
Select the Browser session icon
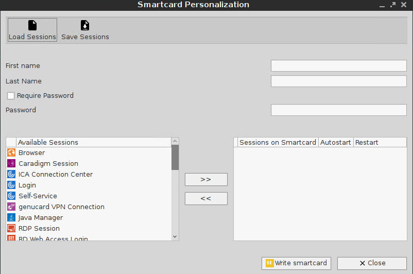coord(11,153)
